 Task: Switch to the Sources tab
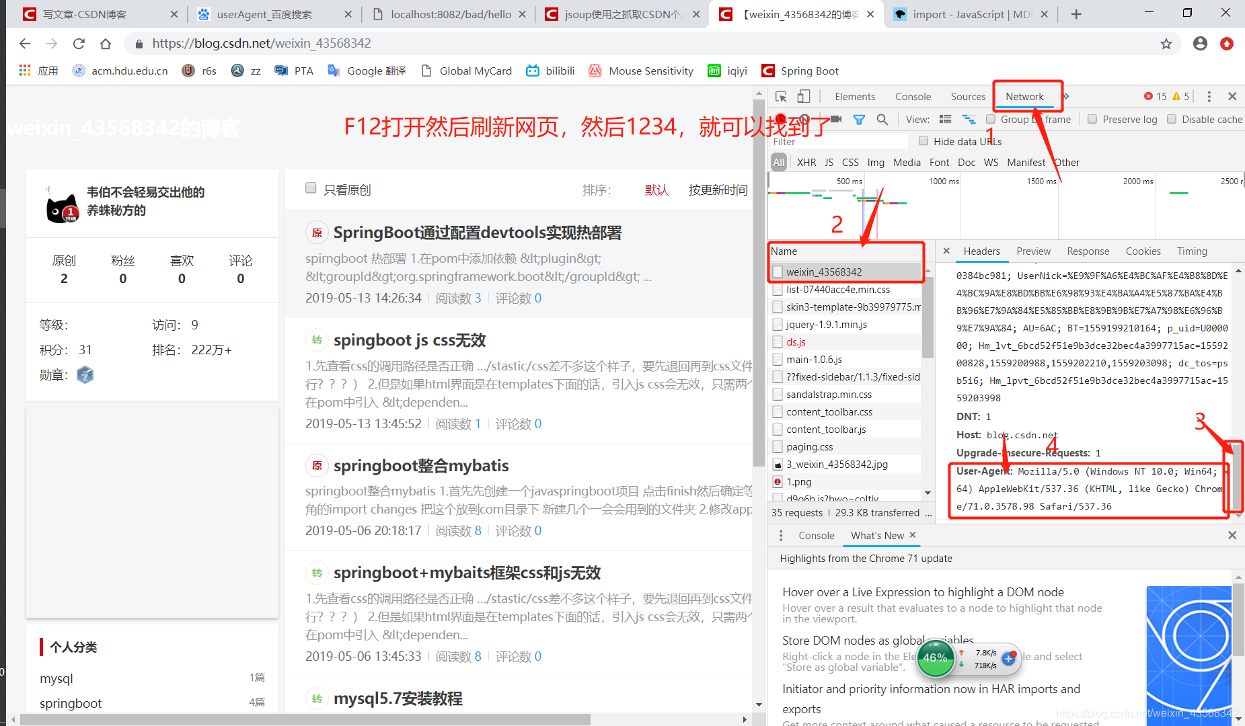[968, 97]
